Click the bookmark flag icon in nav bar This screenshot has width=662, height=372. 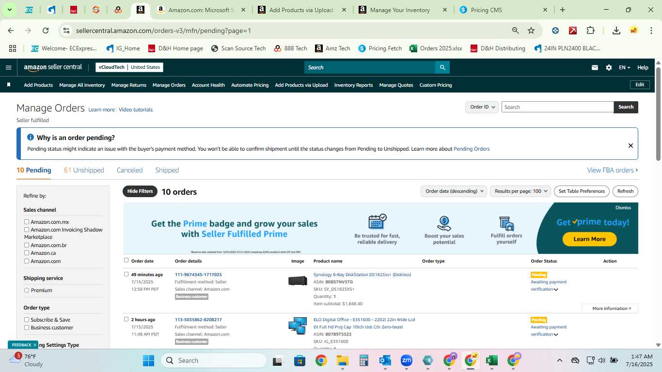pos(9,85)
